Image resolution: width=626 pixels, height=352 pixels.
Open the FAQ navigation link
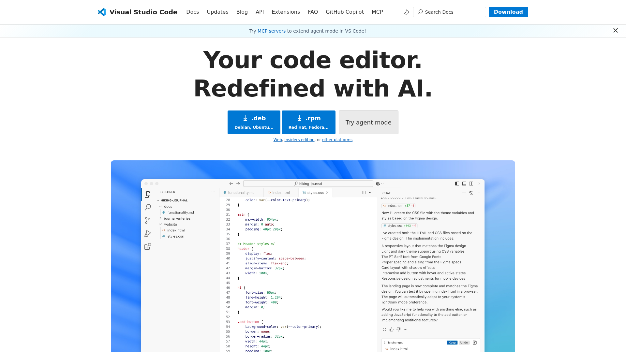pos(313,12)
